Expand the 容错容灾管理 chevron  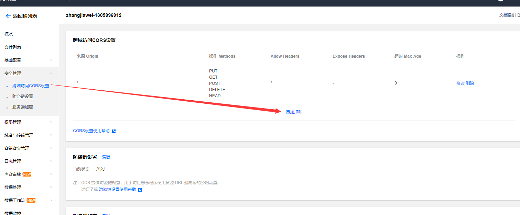click(51, 148)
